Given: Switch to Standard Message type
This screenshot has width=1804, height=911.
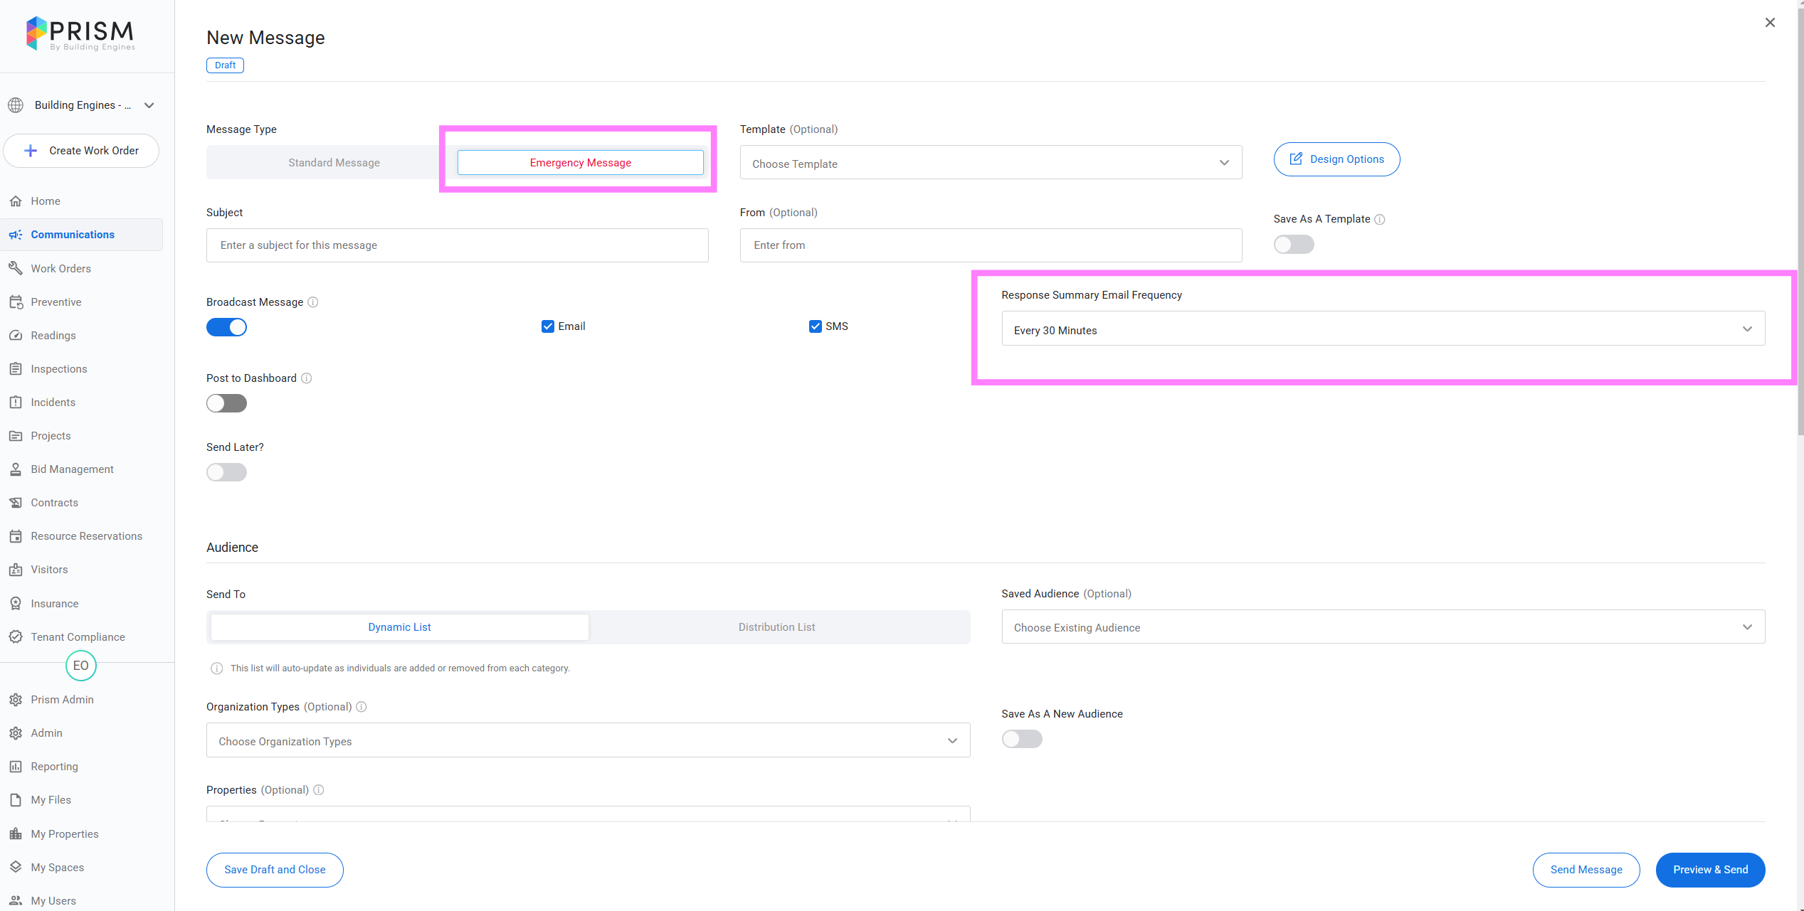Looking at the screenshot, I should [x=334, y=163].
